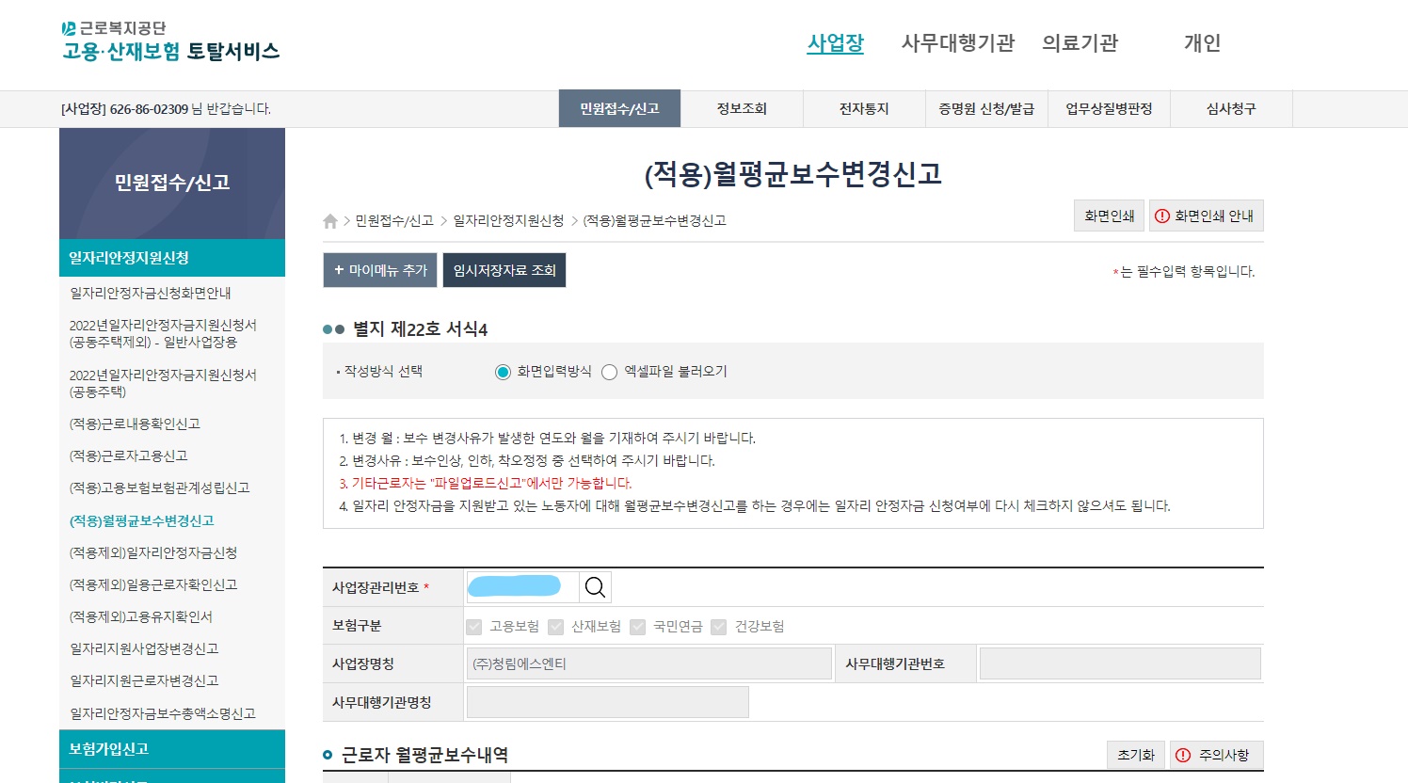The width and height of the screenshot is (1408, 783).
Task: Open the 민원접수/신고 menu
Action: pos(619,109)
